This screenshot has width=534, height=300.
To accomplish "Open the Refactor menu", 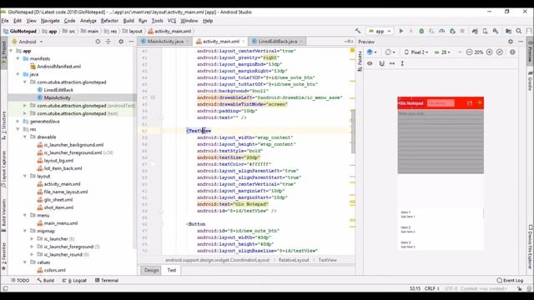I will (109, 21).
